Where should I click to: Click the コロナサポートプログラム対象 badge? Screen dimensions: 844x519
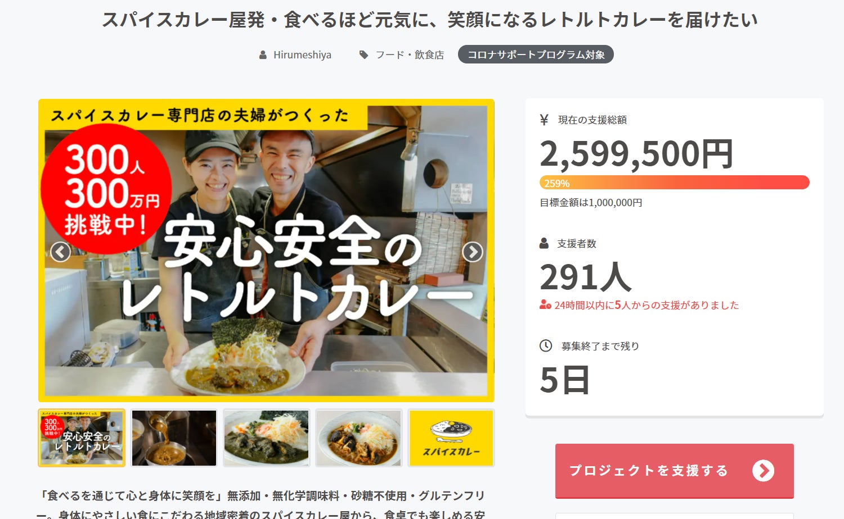click(536, 54)
